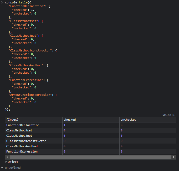The height and width of the screenshot is (171, 179).
Task: Click the horizontal scrollbar thumb under the table
Action: [90, 157]
